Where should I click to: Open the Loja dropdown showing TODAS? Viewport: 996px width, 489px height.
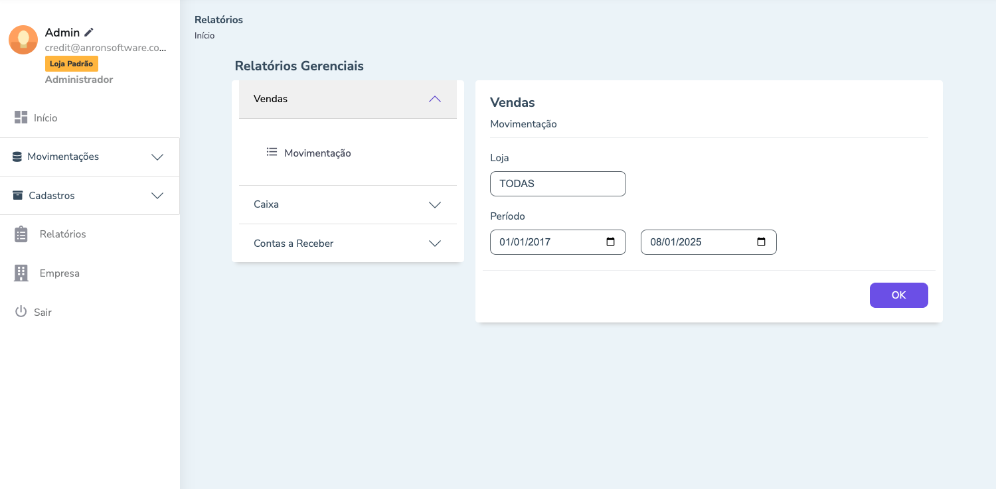point(558,184)
